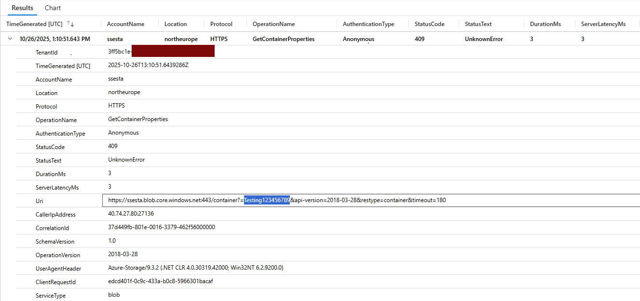This screenshot has height=301, width=640.
Task: Click the sort arrows icon beside TimeGenerated header
Action: click(x=70, y=24)
